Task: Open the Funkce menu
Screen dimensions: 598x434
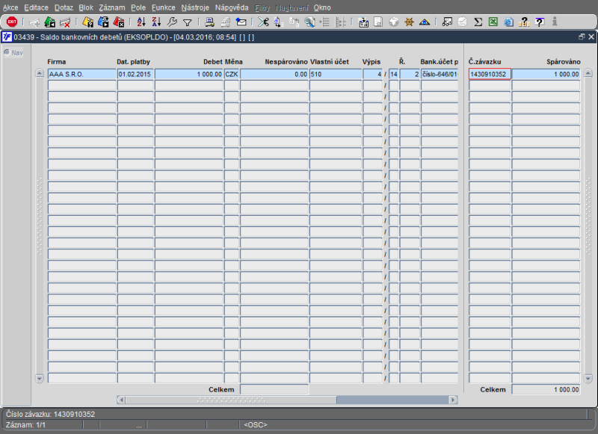Action: click(163, 7)
